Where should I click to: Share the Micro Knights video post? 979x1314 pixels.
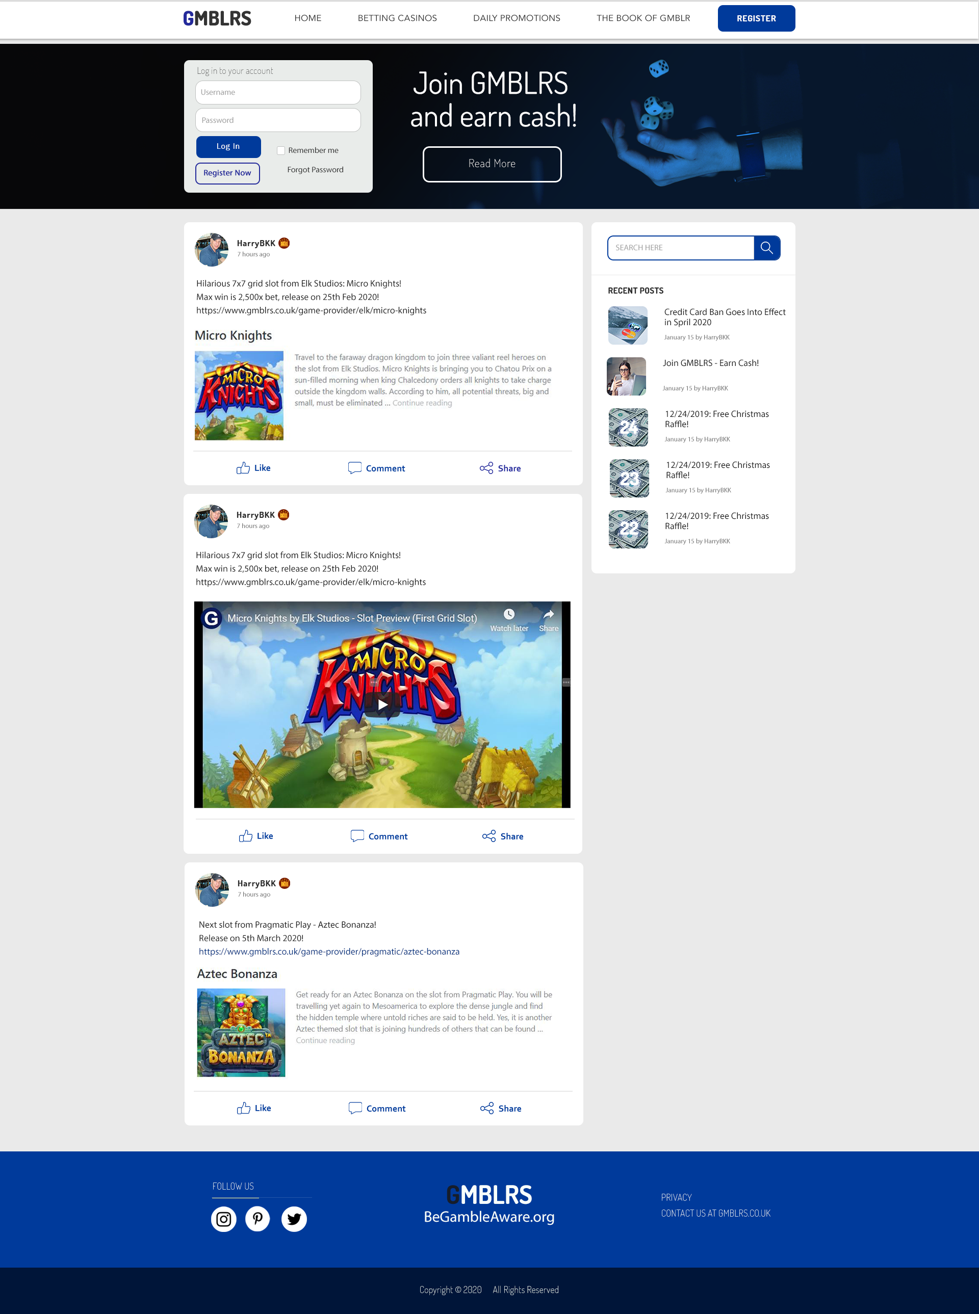pos(503,836)
